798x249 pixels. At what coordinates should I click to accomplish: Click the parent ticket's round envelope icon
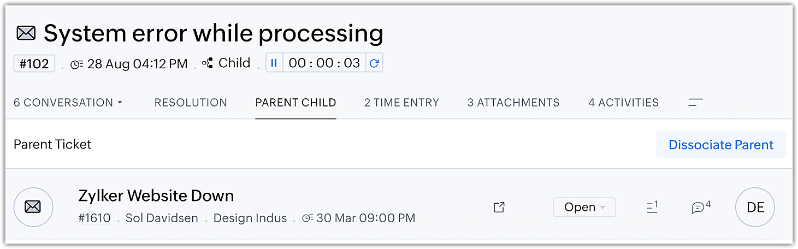coord(33,207)
